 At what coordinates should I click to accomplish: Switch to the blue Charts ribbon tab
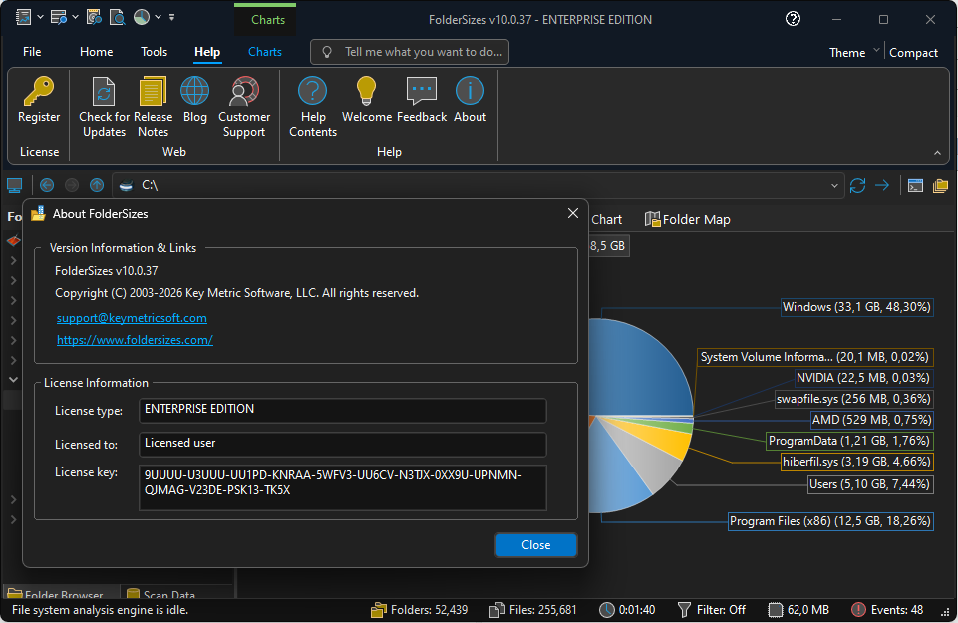point(264,52)
